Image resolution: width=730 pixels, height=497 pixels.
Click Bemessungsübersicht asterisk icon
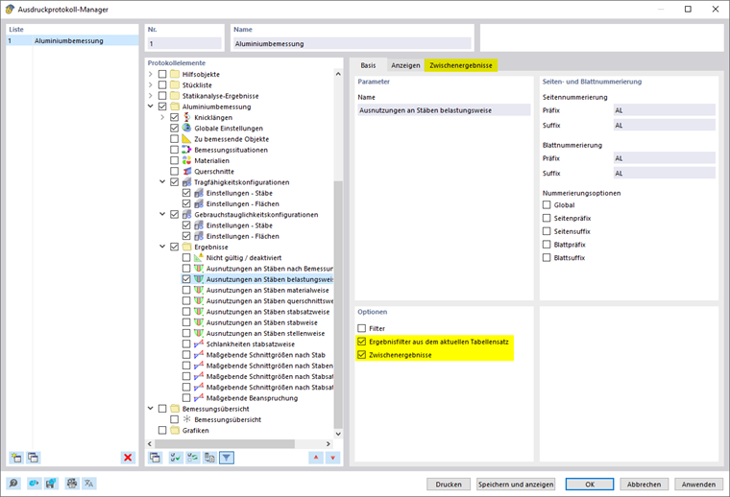[x=186, y=419]
